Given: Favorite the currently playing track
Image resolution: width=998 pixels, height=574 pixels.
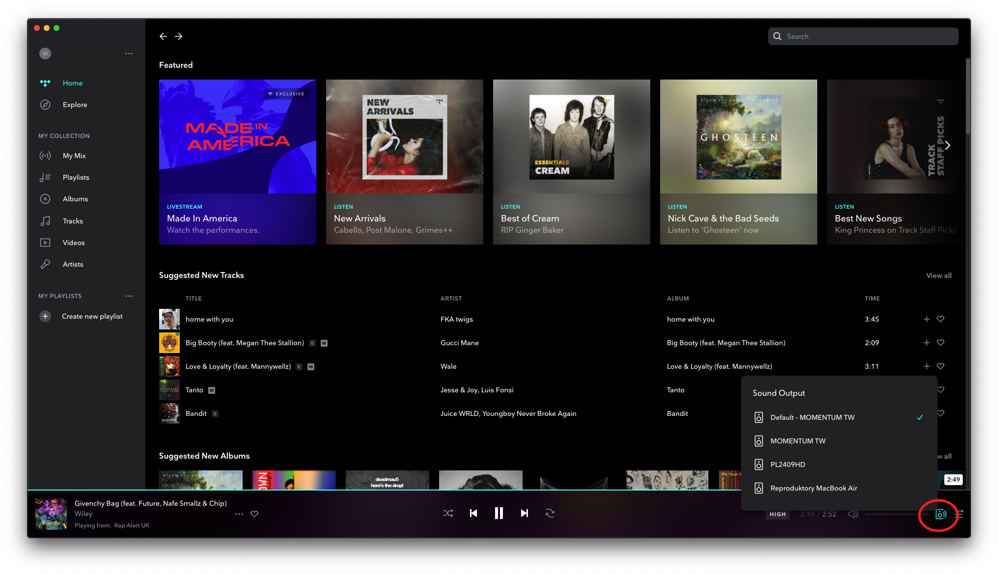Looking at the screenshot, I should pyautogui.click(x=254, y=514).
